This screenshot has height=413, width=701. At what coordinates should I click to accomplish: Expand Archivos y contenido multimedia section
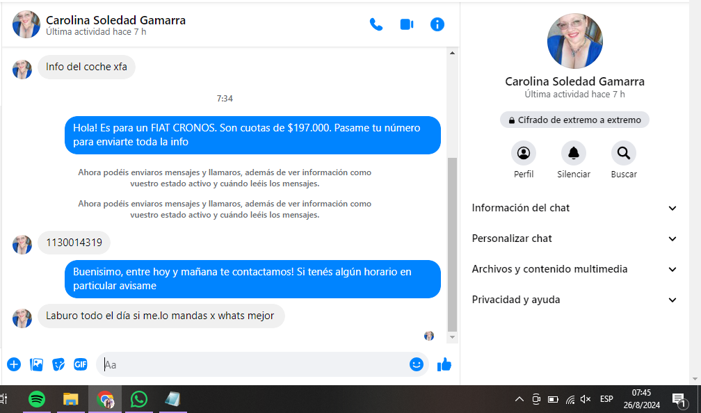[574, 269]
